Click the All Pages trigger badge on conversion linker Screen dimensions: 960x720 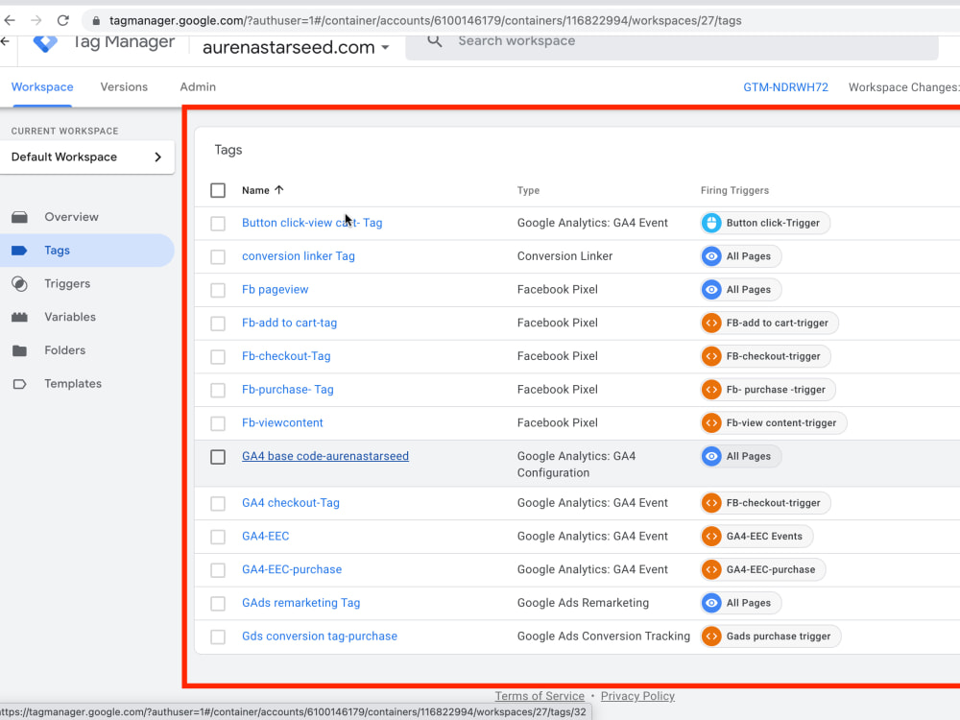pos(740,255)
